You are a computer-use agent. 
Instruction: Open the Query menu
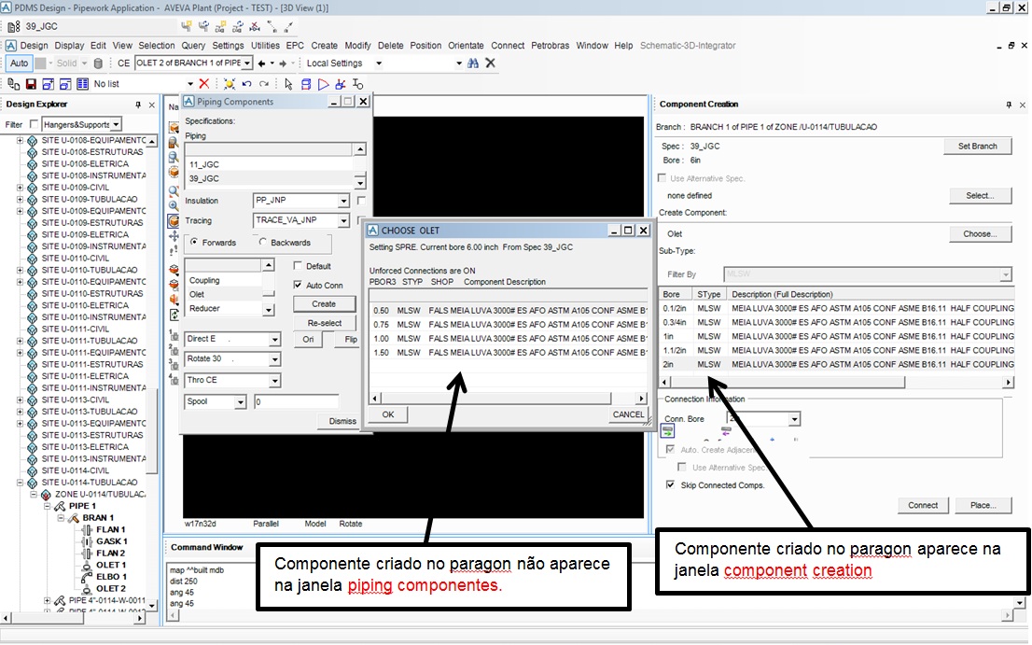193,46
